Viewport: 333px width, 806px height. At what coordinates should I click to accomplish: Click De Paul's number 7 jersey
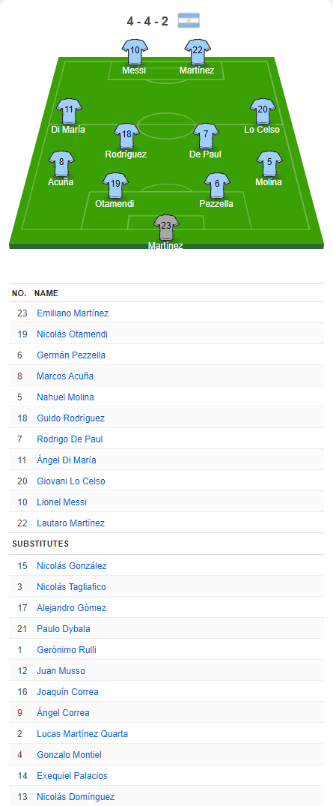click(x=206, y=136)
